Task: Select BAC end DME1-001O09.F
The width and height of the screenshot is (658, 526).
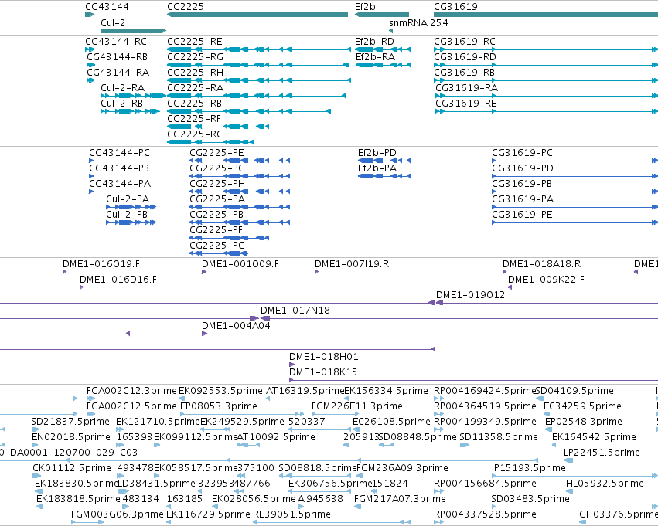Action: point(204,272)
